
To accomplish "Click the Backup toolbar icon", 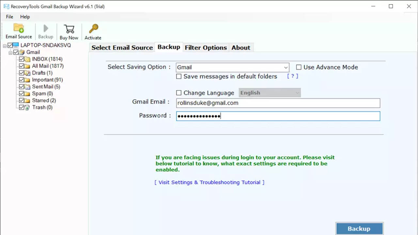I will [46, 28].
